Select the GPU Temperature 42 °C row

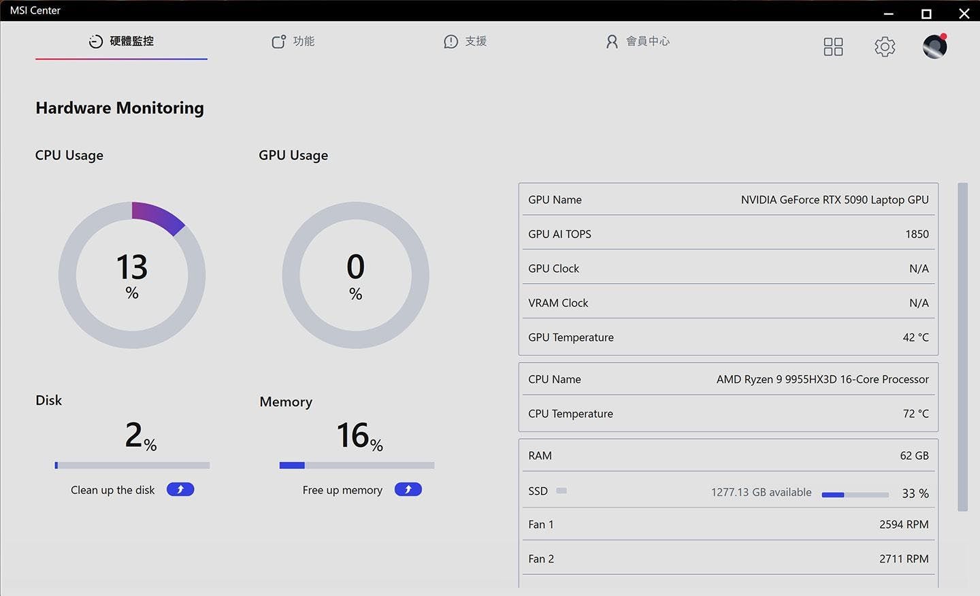click(x=728, y=337)
